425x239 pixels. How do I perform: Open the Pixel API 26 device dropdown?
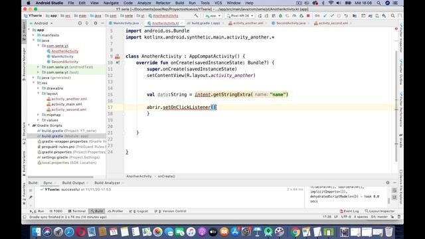240,16
